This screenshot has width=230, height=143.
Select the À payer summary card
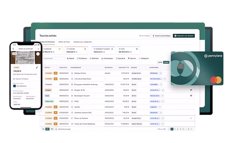[x=76, y=50]
